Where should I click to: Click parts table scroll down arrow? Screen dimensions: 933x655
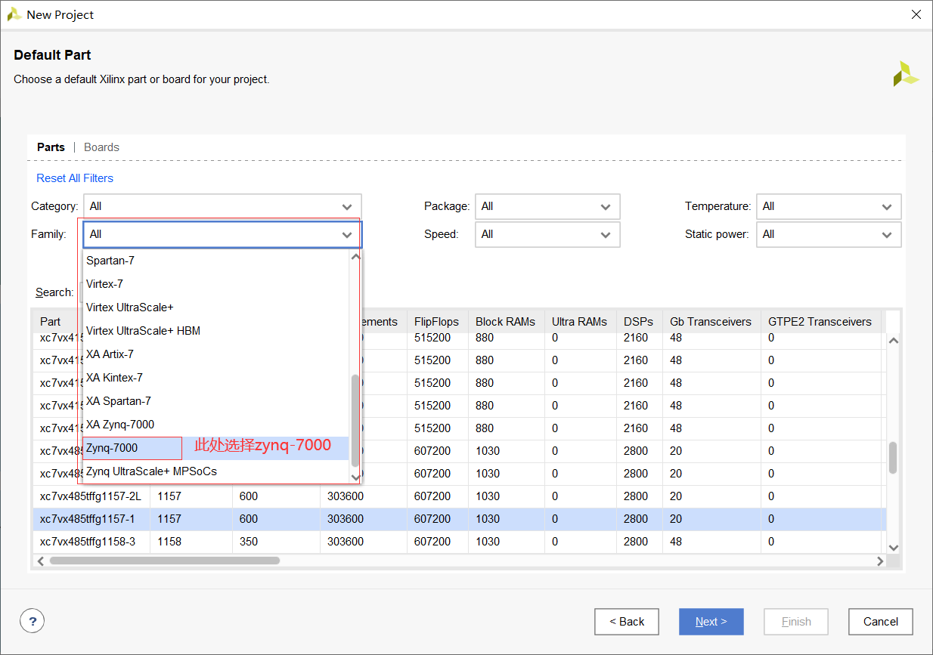pyautogui.click(x=893, y=548)
